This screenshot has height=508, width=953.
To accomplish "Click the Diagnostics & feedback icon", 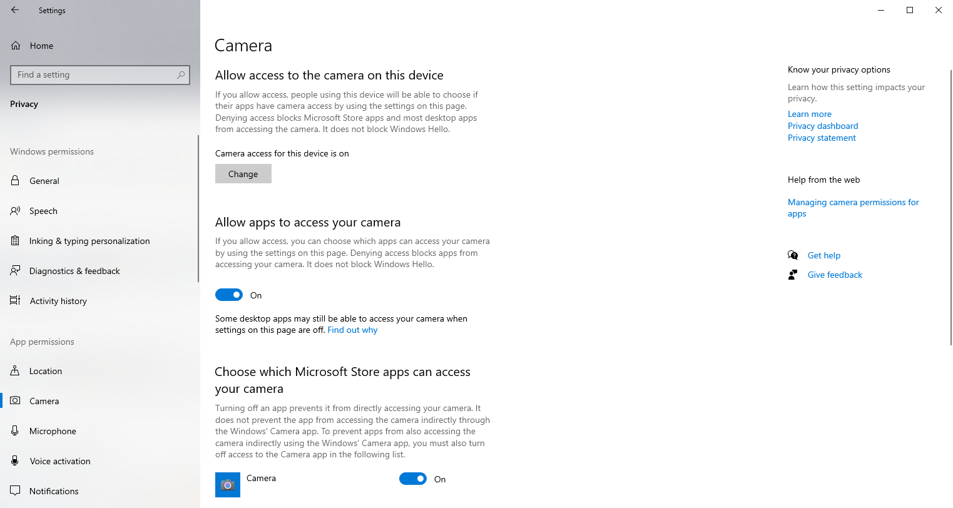I will [16, 271].
